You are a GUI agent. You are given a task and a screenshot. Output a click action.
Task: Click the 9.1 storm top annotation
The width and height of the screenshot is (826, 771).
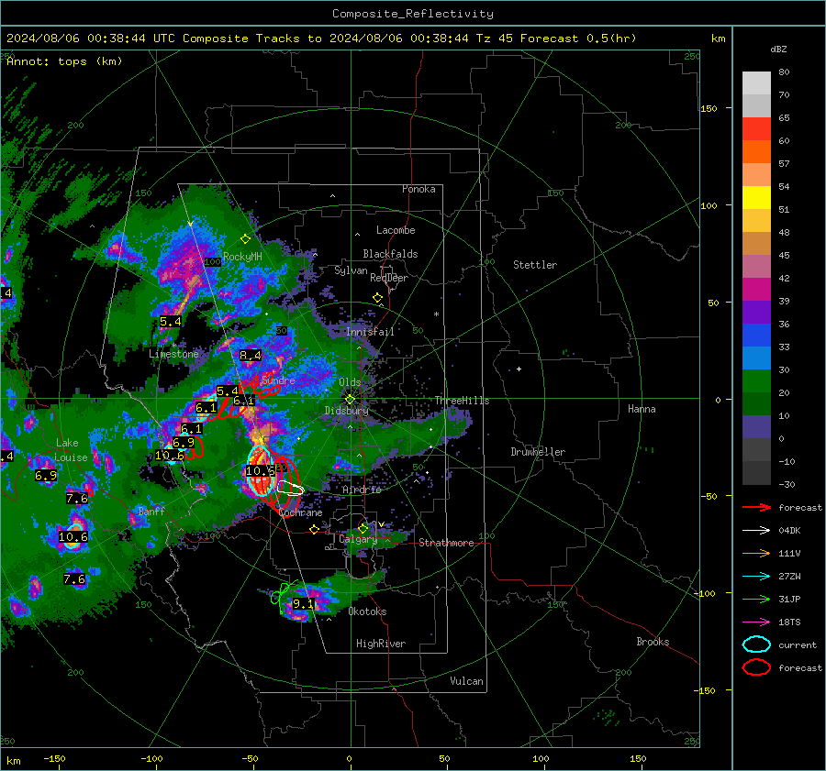pyautogui.click(x=303, y=603)
